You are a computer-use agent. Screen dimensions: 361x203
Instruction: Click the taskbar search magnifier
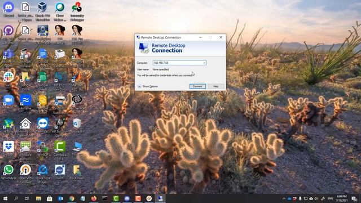(x=16, y=198)
